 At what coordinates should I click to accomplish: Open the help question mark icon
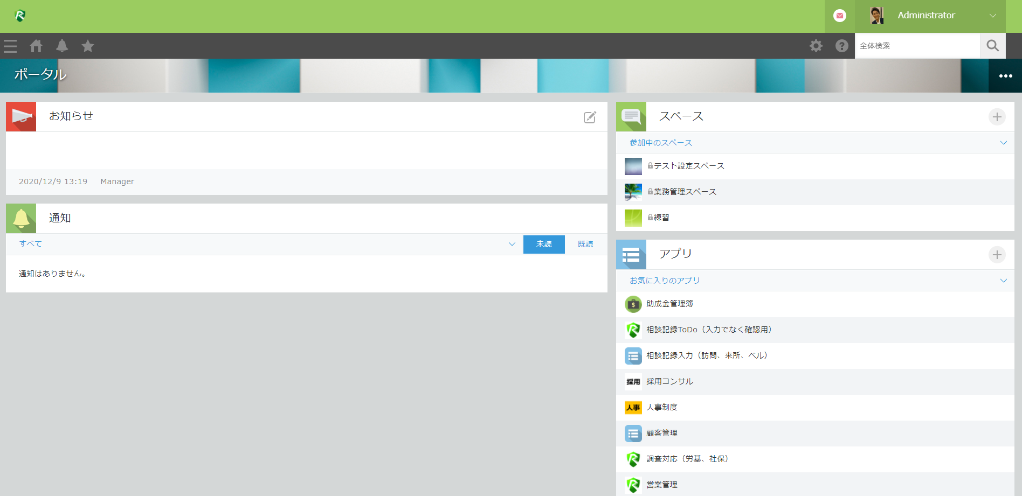[841, 46]
